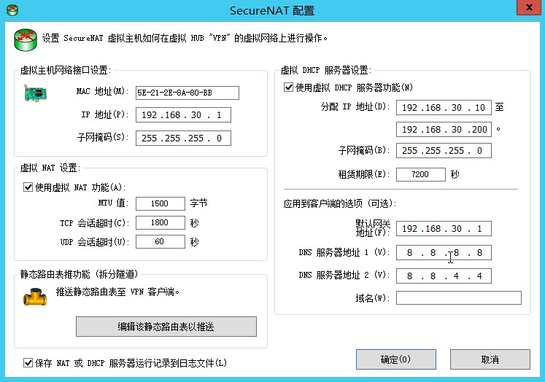
Task: Click DNS 服务器地址 1 field
Action: [444, 253]
